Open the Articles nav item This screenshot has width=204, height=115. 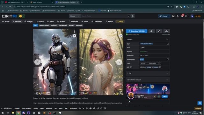pos(61,21)
